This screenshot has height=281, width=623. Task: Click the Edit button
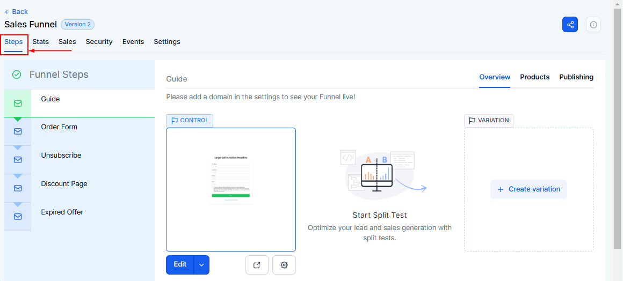(x=180, y=265)
